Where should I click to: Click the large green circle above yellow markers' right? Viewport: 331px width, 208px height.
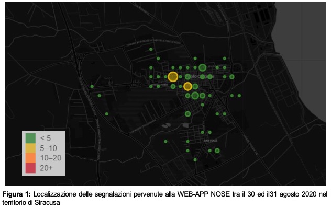pos(203,67)
